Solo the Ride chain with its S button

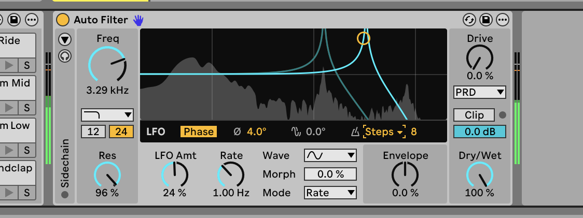(x=27, y=65)
